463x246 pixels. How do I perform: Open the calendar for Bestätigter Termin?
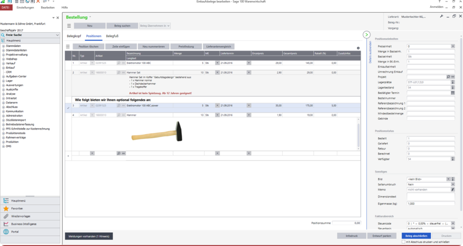(x=453, y=93)
